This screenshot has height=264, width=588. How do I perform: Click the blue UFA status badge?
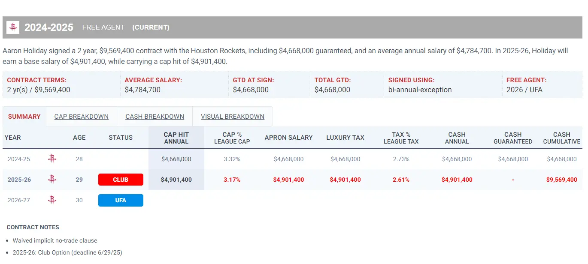(x=121, y=200)
